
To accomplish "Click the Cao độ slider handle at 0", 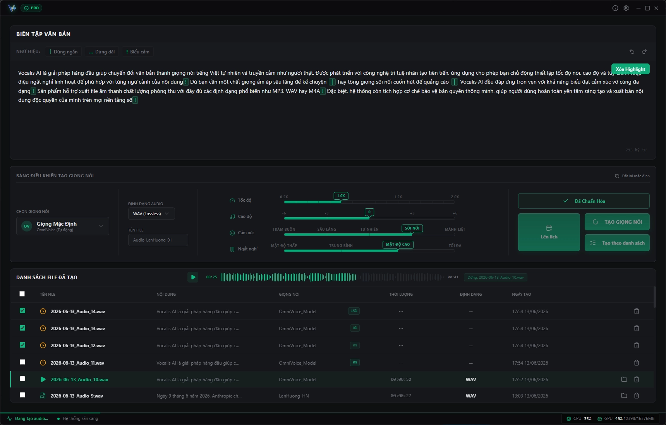I will pos(369,212).
